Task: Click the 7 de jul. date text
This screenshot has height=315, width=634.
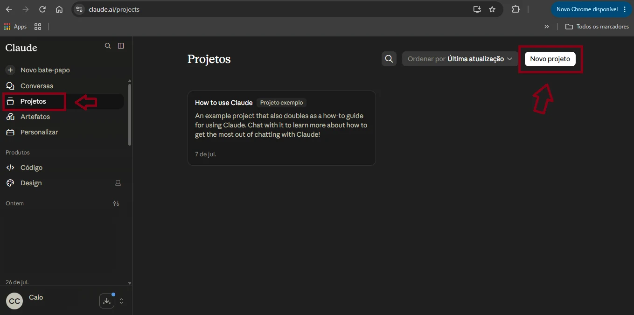Action: click(x=205, y=154)
